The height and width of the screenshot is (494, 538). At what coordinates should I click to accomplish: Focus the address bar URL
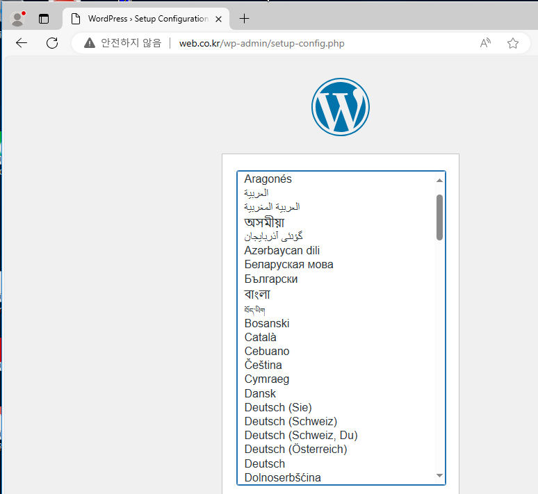click(x=261, y=44)
